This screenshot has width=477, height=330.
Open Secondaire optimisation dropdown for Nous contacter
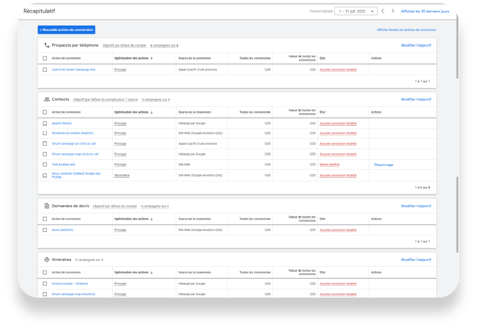pos(122,175)
